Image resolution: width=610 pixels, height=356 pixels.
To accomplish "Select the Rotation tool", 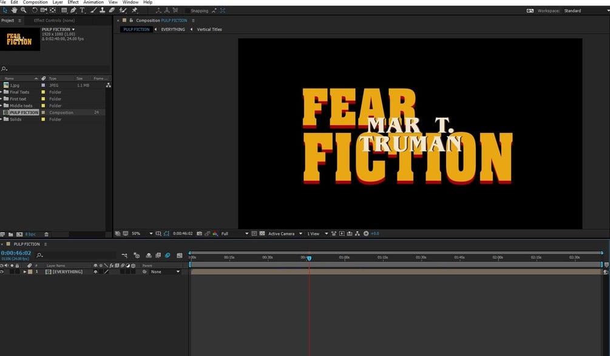I will (35, 10).
